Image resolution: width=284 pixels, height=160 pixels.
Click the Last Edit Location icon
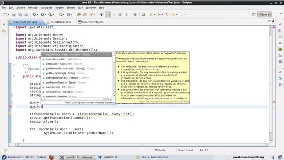168,15
